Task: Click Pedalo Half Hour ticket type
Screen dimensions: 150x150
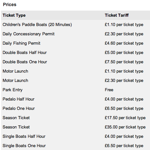Action: (x=18, y=99)
